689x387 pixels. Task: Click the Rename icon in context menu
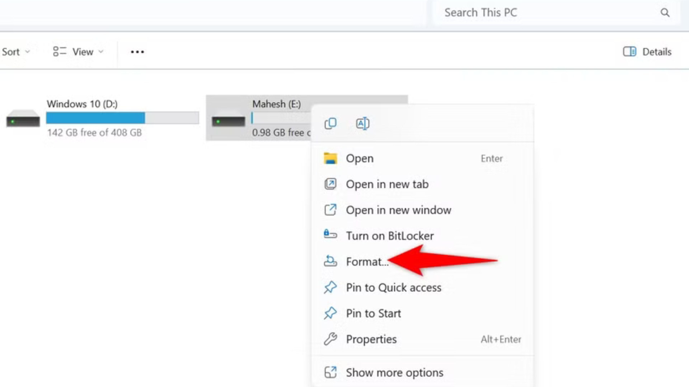(362, 123)
